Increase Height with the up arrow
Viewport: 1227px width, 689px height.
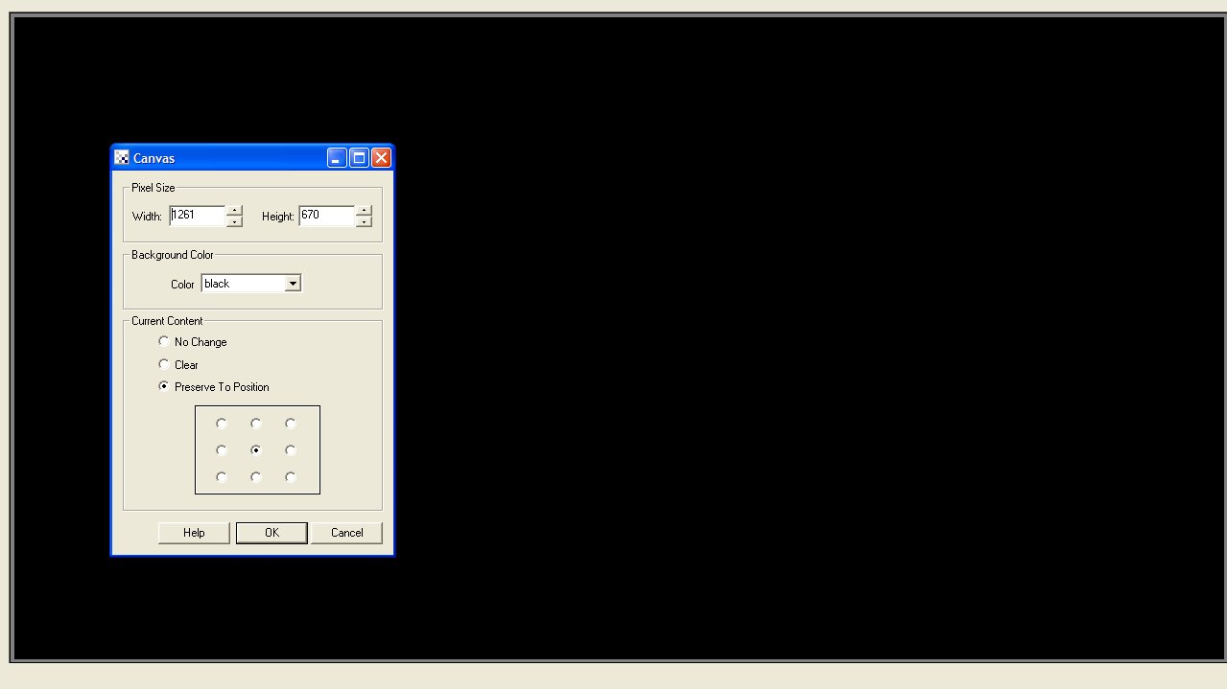[x=364, y=211]
